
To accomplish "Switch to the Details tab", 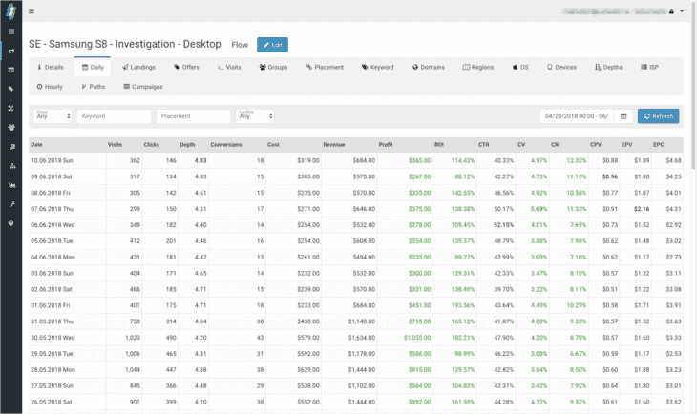I will [51, 67].
